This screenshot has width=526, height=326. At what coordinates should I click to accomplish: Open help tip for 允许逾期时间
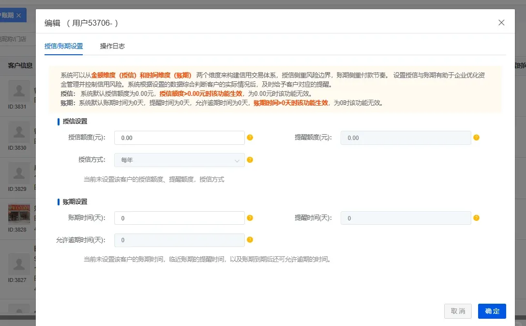(x=250, y=240)
